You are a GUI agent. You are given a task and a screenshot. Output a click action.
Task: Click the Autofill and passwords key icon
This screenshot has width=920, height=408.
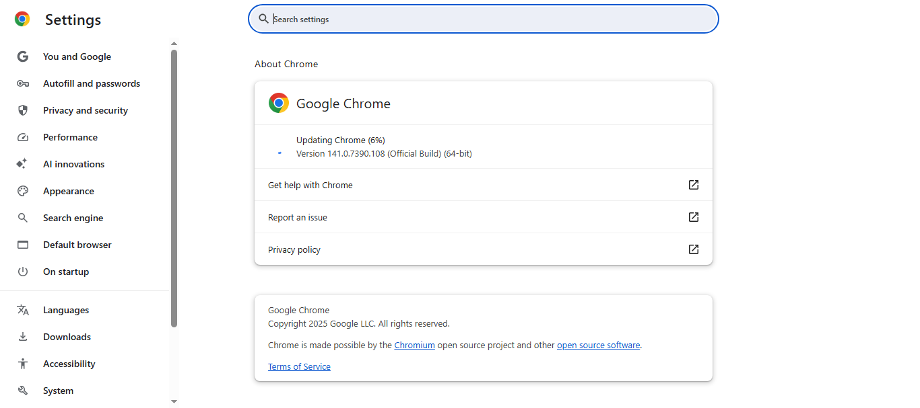24,83
